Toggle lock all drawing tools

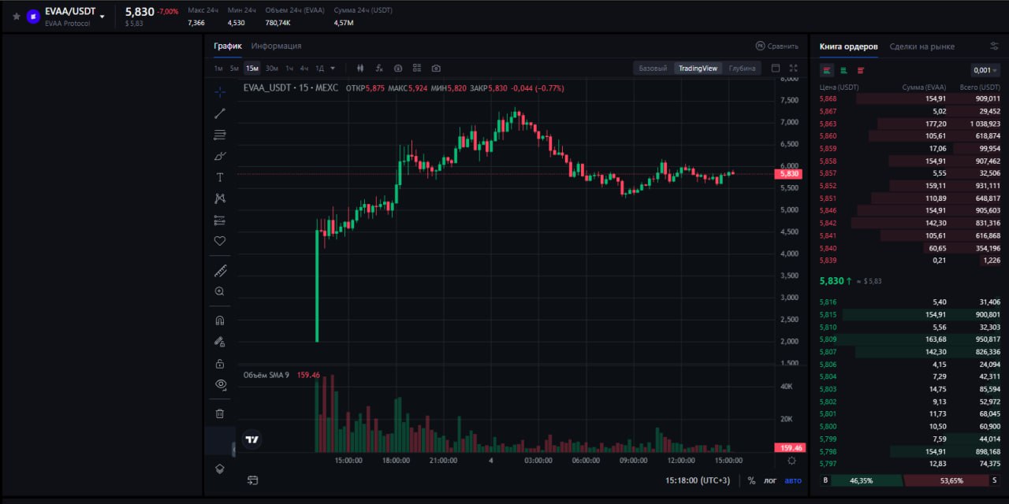click(x=220, y=363)
